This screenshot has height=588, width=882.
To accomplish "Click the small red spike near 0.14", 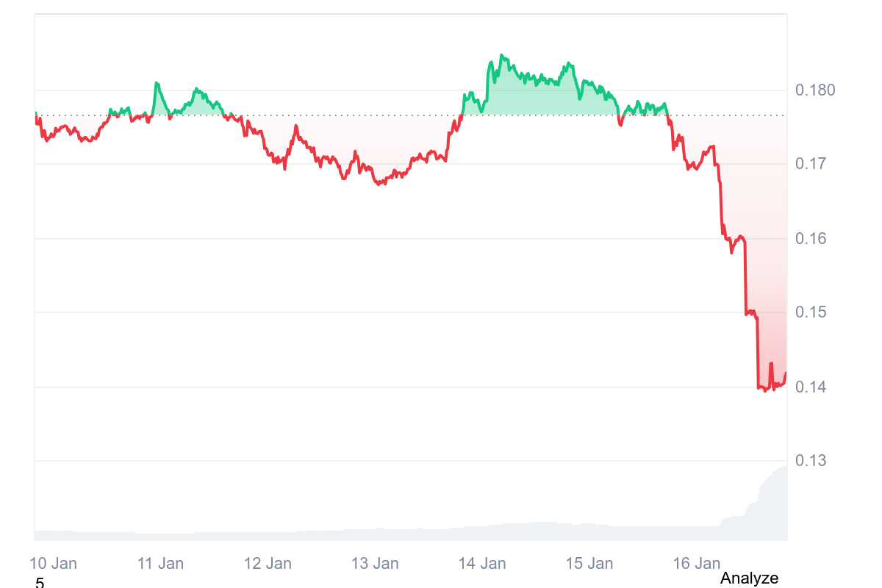I will coord(771,364).
